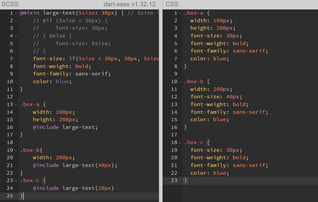The width and height of the screenshot is (318, 202).
Task: Place cursor at closing brace on SCSS line 25
Action: [x=22, y=196]
